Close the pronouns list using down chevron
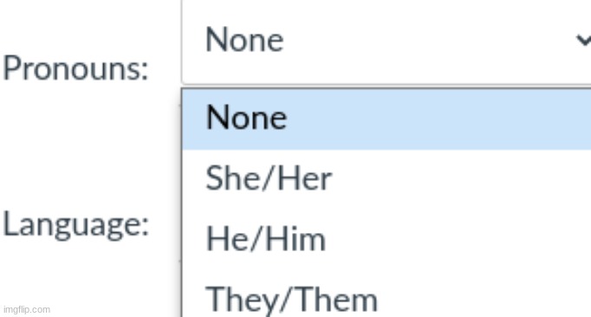The width and height of the screenshot is (591, 317). [x=583, y=40]
